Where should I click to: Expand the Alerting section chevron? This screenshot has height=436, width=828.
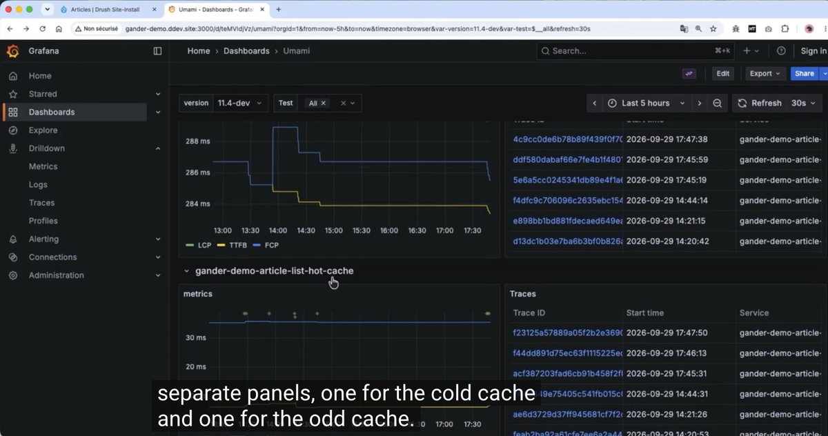pos(157,239)
